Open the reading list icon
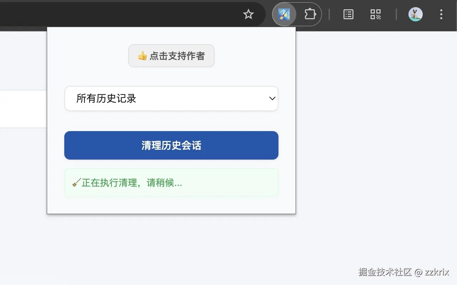 [348, 14]
